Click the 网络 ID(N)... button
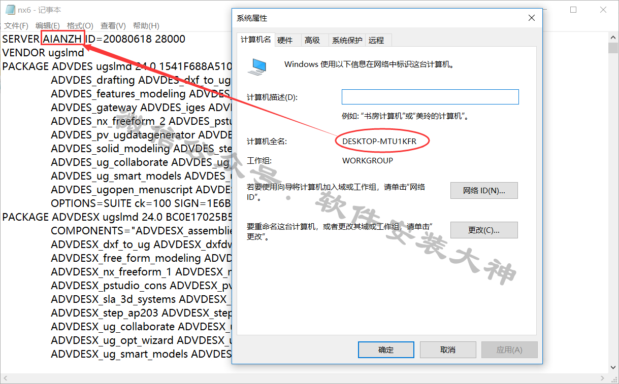The height and width of the screenshot is (384, 619). pyautogui.click(x=484, y=191)
